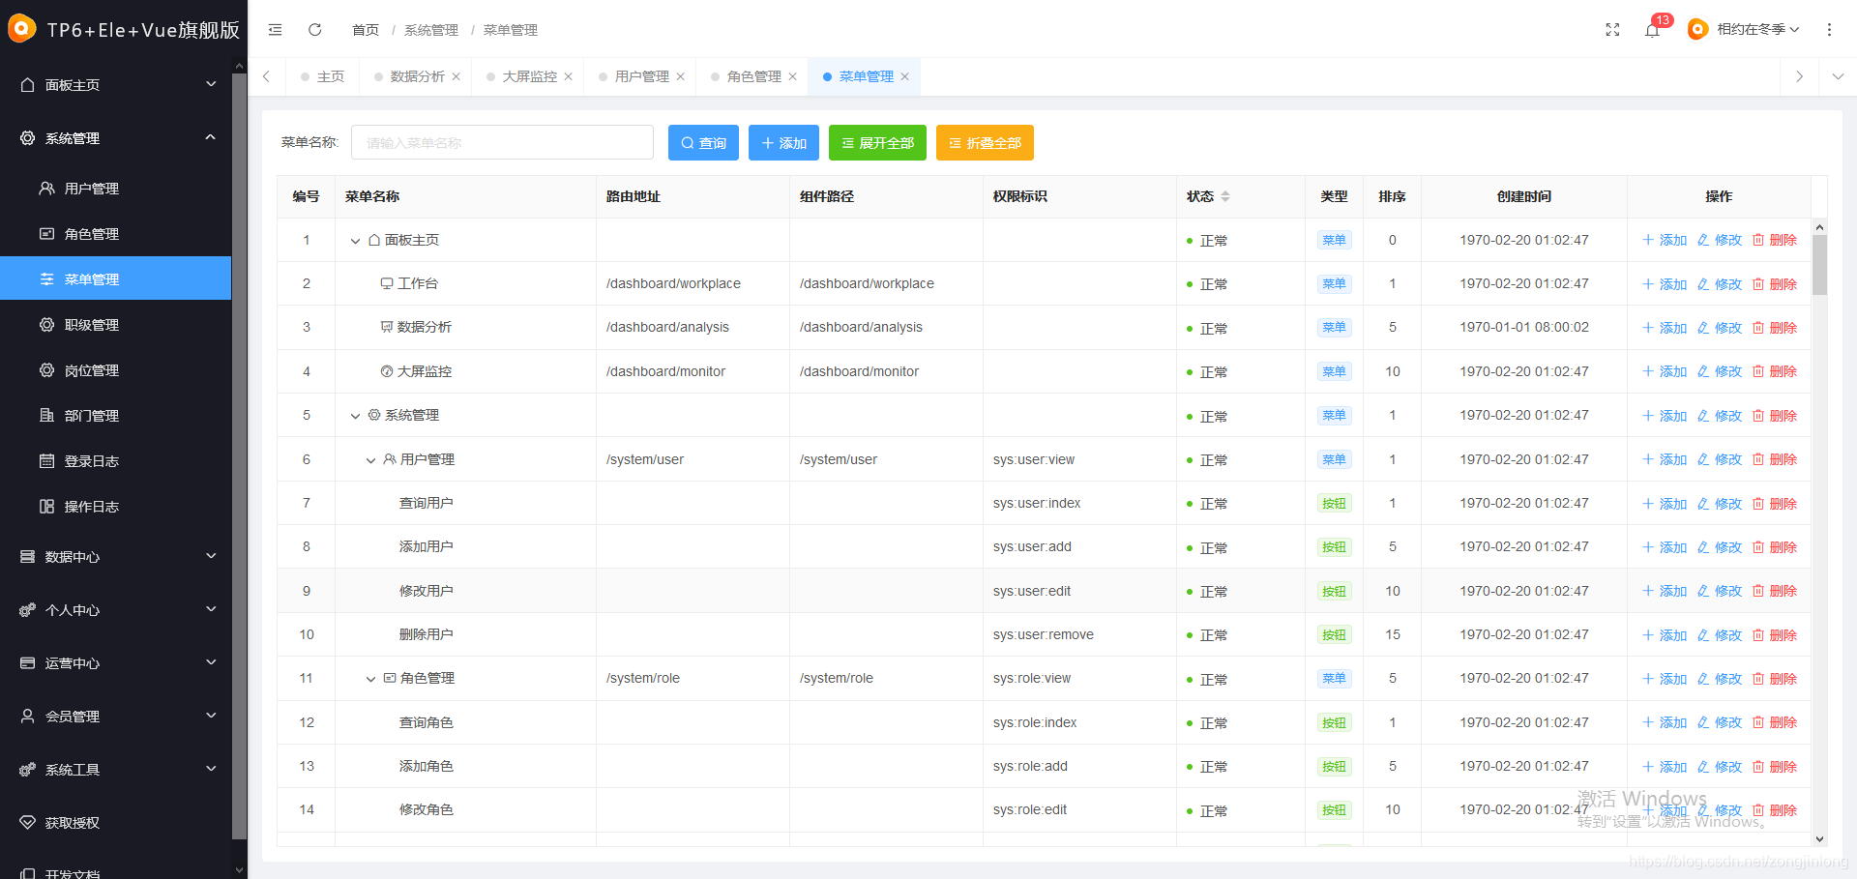Click 修改 in the 数据分析 row
The width and height of the screenshot is (1857, 879).
1720,328
